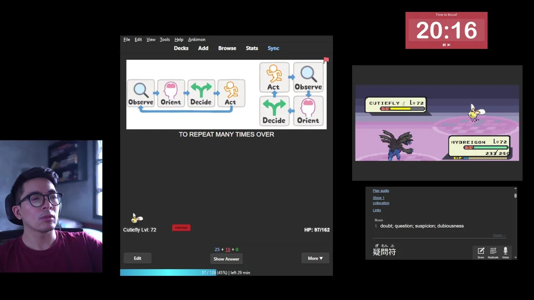Click the Hydreigon back sprite in game

coord(396,145)
